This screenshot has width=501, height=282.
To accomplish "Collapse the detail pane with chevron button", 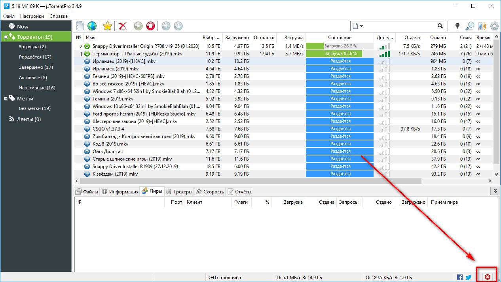I will 495,191.
